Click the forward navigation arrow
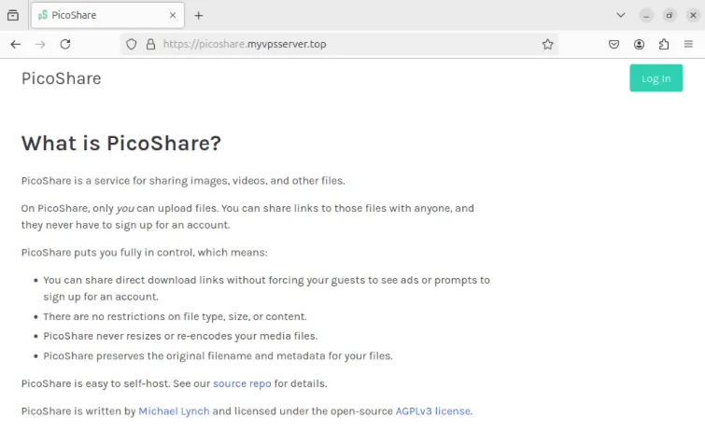Viewport: 705px width, 431px height. coord(40,44)
